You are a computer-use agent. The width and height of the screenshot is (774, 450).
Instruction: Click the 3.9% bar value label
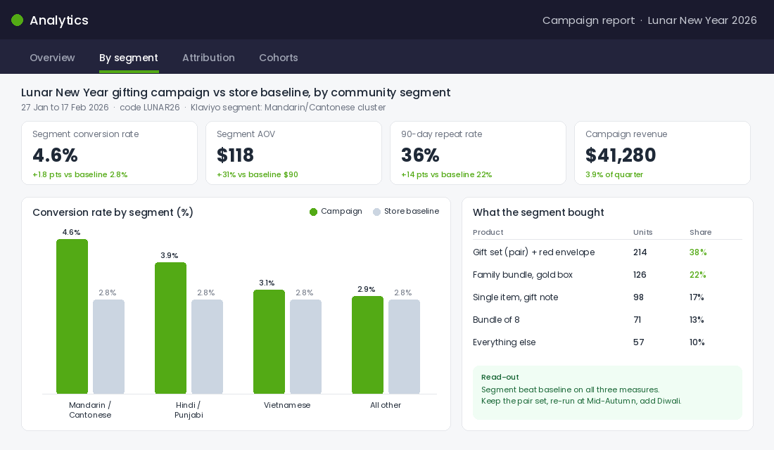(170, 255)
